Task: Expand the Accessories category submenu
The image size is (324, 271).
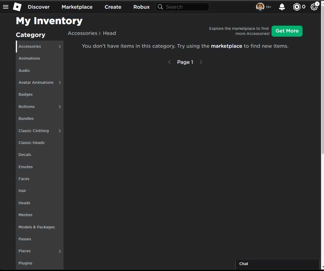Action: click(60, 47)
